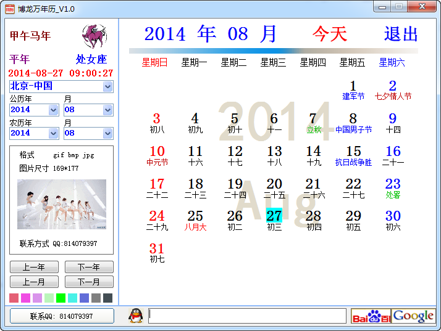The height and width of the screenshot is (331, 441).
Task: Open the 公历 month 08 dropdown
Action: (108, 110)
